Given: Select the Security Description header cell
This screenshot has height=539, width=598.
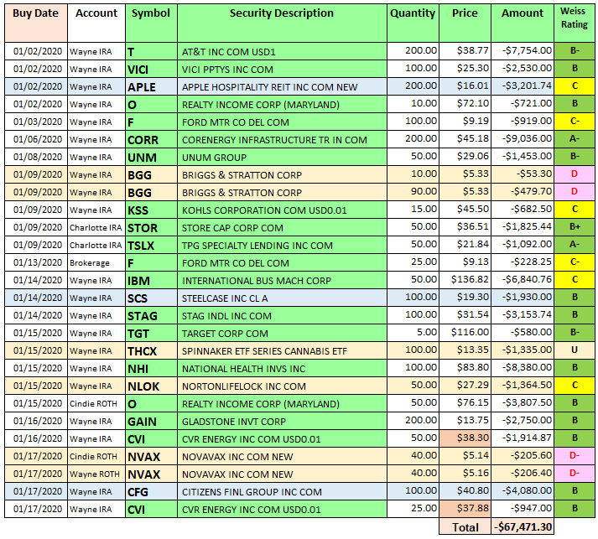Looking at the screenshot, I should pos(281,13).
